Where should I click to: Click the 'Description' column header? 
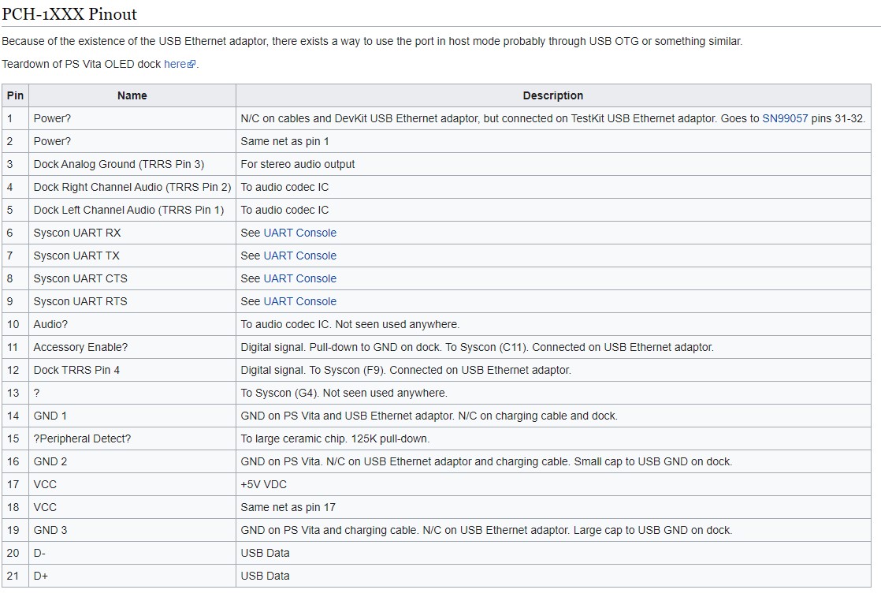(553, 95)
